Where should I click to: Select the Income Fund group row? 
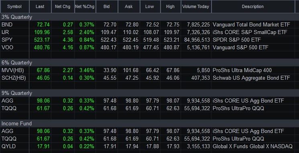tap(149, 123)
